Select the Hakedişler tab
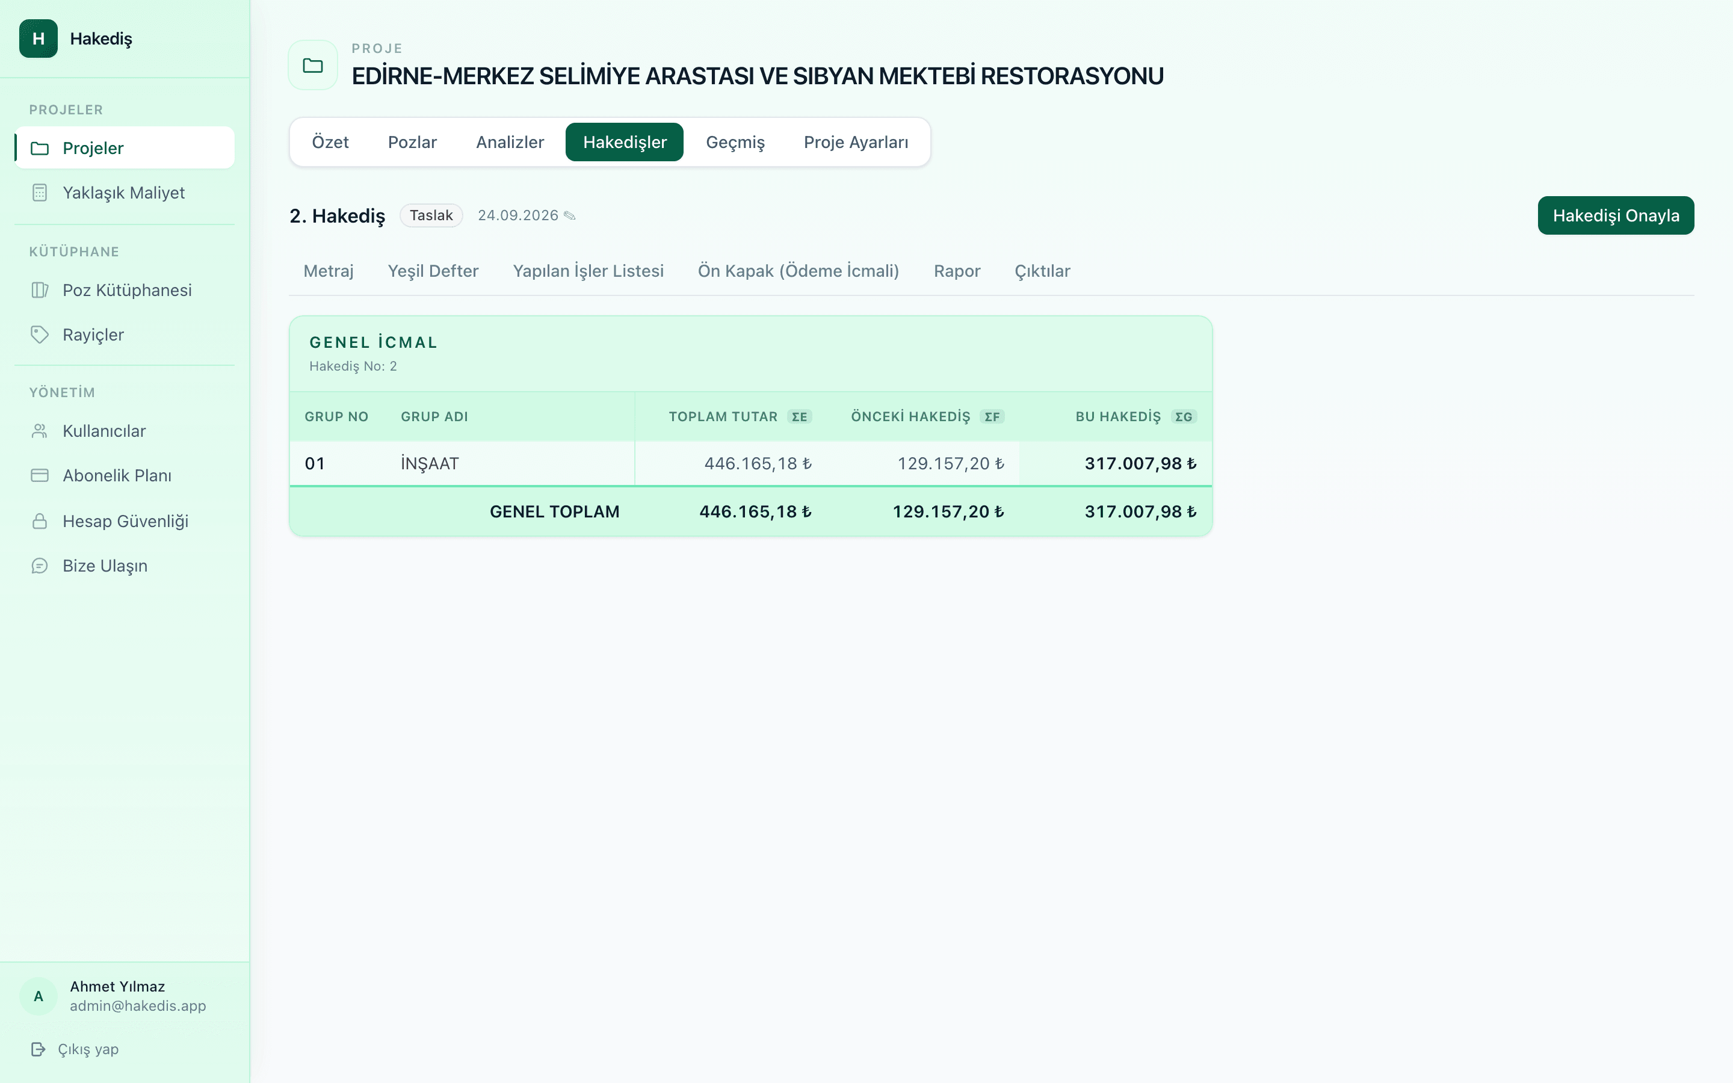1733x1083 pixels. tap(625, 142)
